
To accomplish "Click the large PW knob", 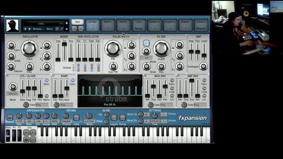I will point(113,48).
